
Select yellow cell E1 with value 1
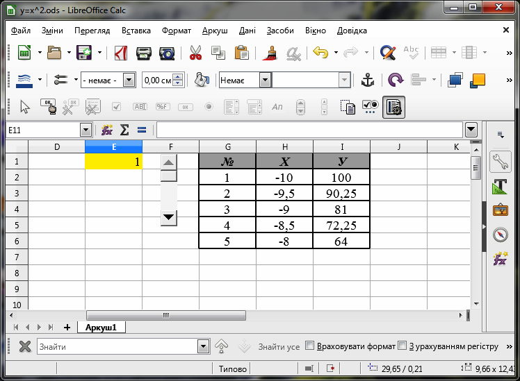[114, 162]
